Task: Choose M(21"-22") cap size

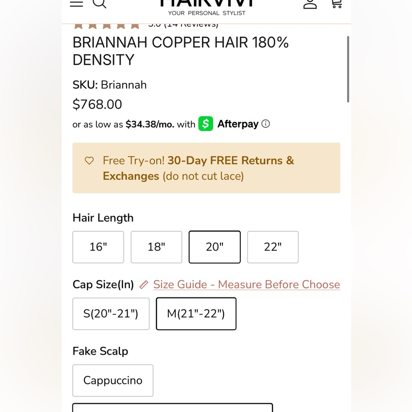Action: (196, 314)
